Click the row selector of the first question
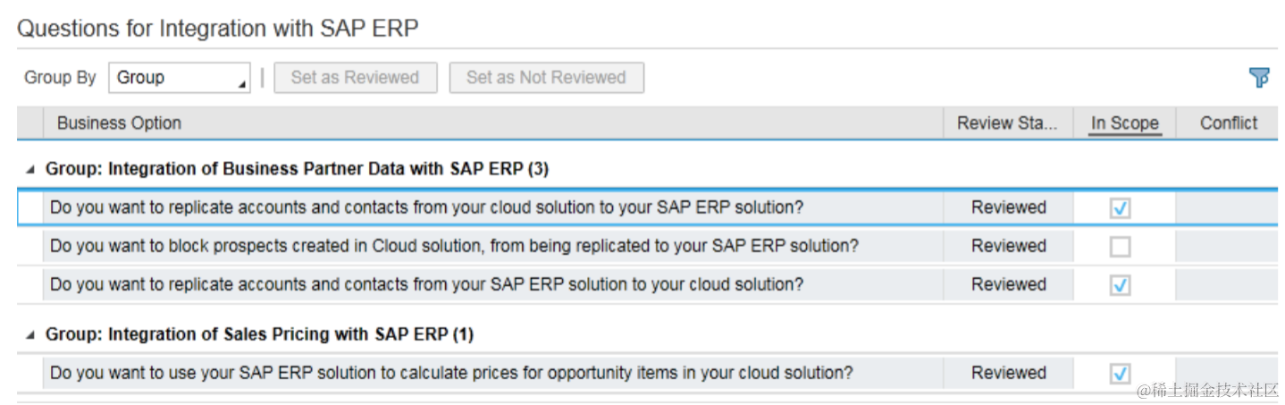This screenshot has height=405, width=1285. [30, 207]
